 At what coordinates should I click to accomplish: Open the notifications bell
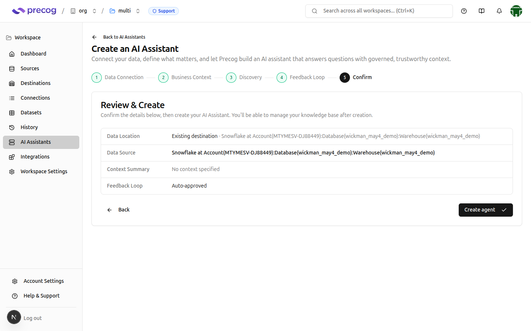[x=499, y=11]
